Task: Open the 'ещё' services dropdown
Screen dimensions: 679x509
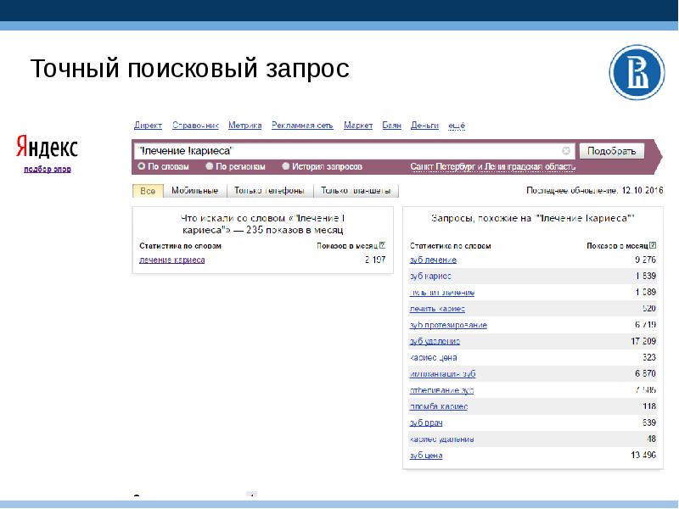Action: pos(456,126)
